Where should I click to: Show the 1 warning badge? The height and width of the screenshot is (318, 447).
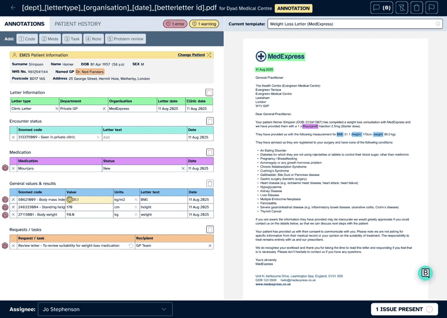tap(204, 23)
